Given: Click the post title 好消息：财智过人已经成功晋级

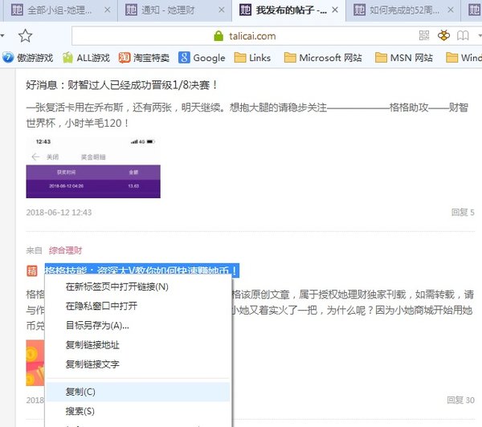Looking at the screenshot, I should point(122,85).
